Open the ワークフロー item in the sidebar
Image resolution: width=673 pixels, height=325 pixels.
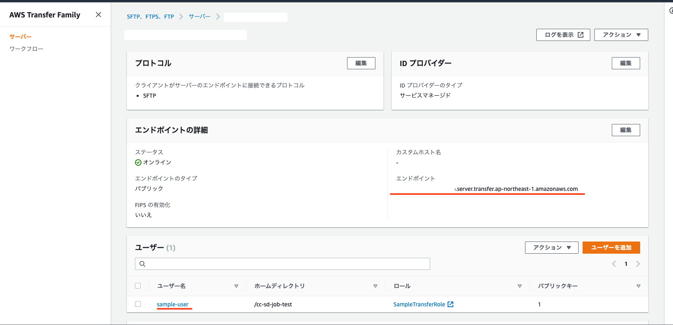(x=26, y=49)
